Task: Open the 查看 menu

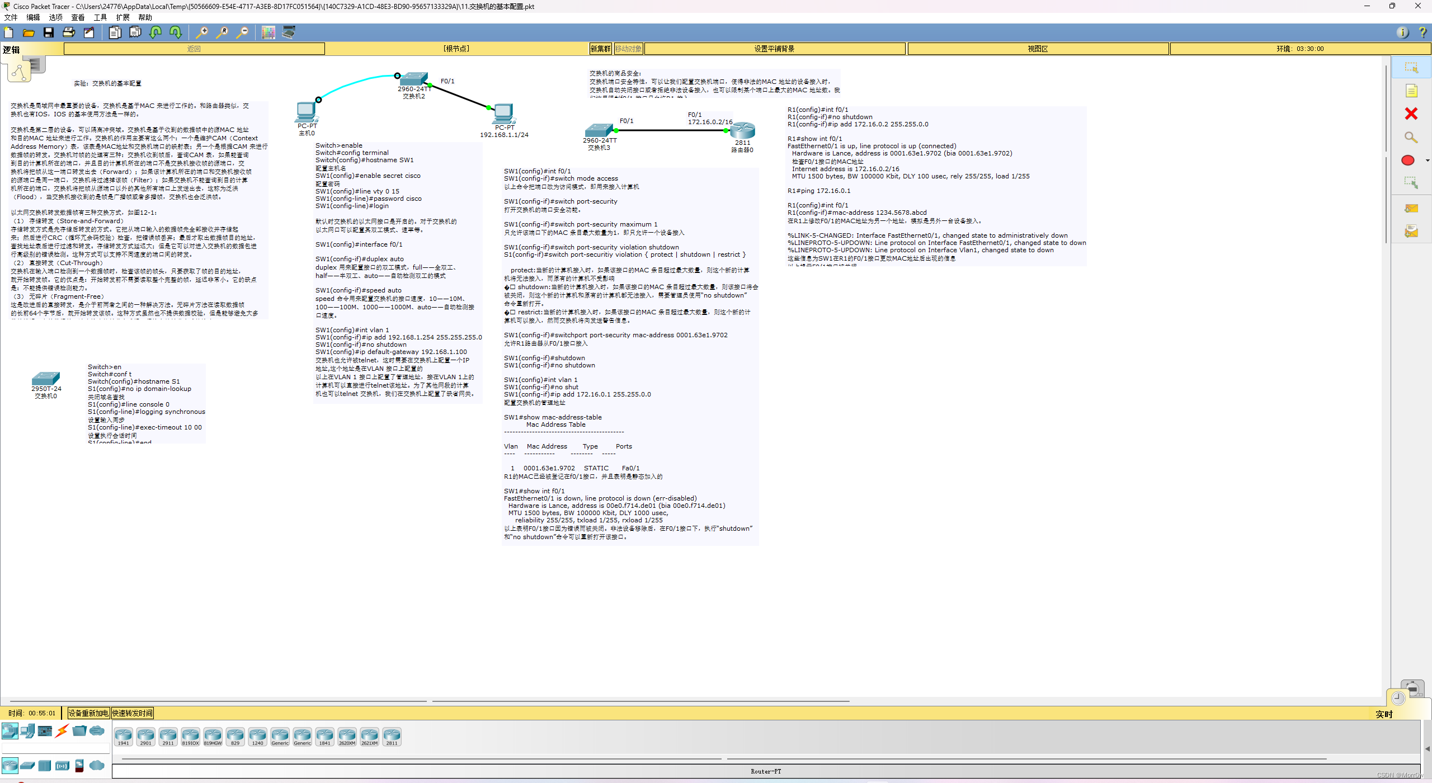Action: click(x=78, y=17)
